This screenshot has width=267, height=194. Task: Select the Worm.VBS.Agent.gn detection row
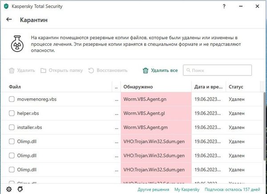point(156,99)
